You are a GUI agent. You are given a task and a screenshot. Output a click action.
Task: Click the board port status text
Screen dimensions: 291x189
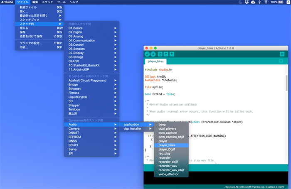pyautogui.click(x=254, y=187)
